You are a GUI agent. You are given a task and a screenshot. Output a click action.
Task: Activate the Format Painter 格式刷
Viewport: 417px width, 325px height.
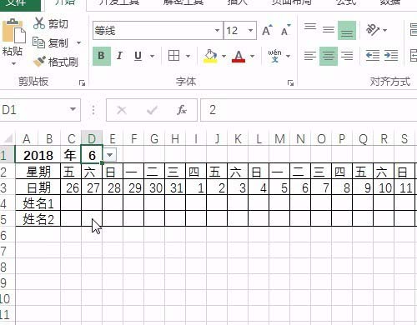(x=56, y=62)
